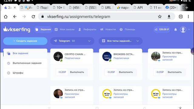Click the browser forward arrow

pos(24,17)
